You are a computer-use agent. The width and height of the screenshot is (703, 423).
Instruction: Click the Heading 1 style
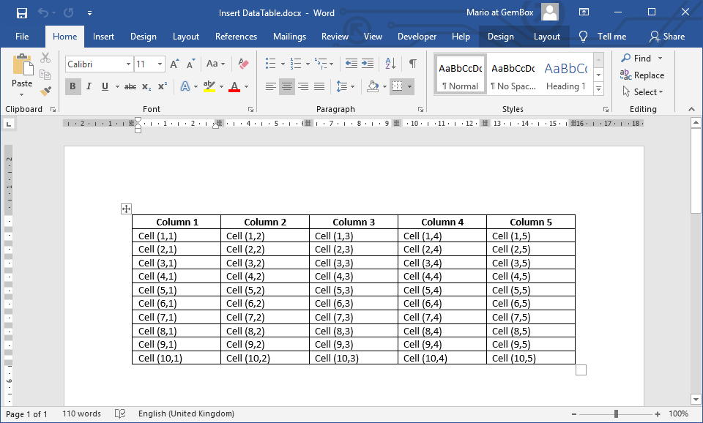pyautogui.click(x=565, y=73)
